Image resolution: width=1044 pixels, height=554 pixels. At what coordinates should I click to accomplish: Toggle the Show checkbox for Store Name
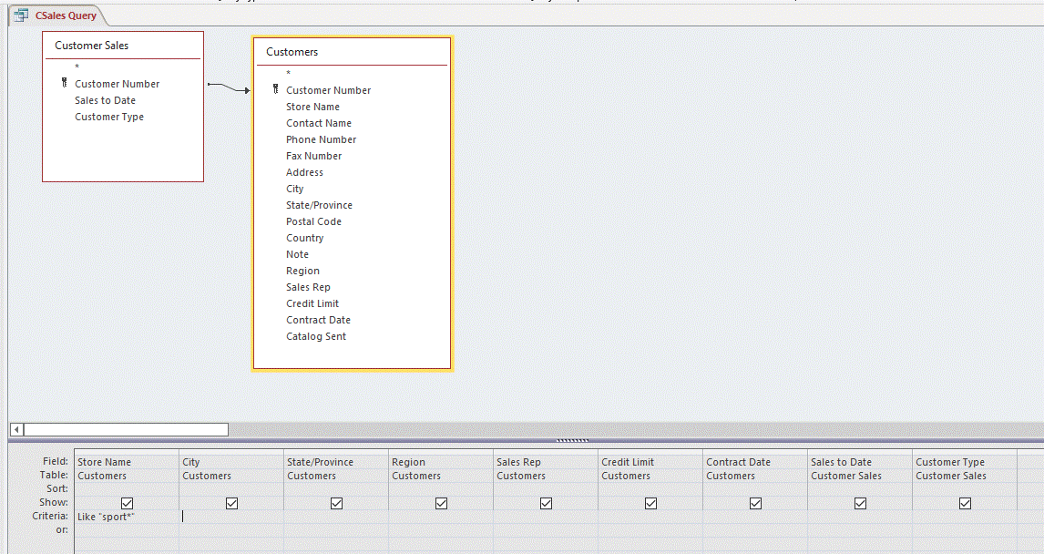coord(127,502)
